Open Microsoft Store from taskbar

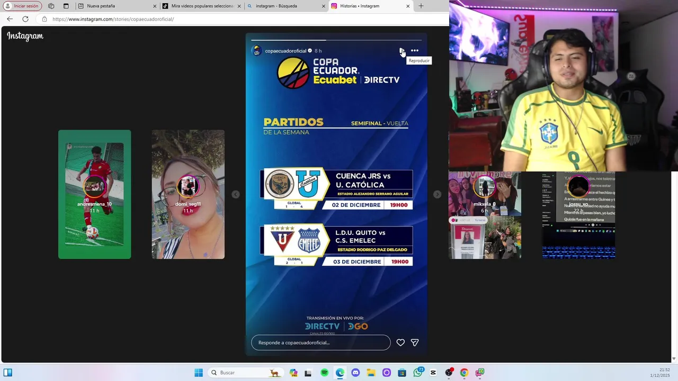pos(402,373)
